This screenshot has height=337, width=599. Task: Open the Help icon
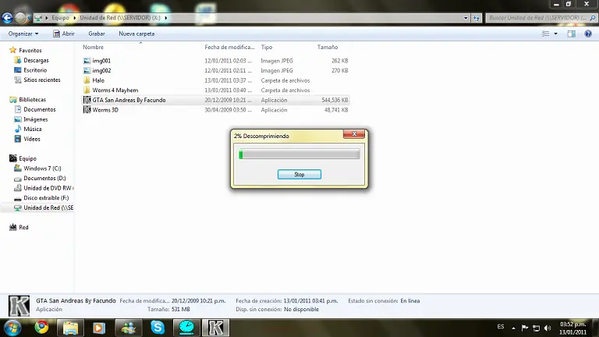coord(588,34)
